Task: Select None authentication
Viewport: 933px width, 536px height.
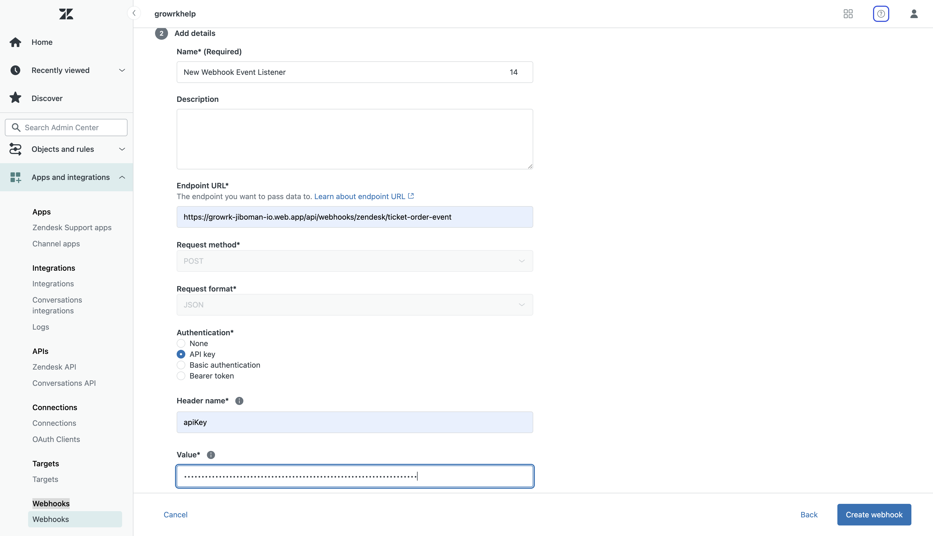Action: pyautogui.click(x=181, y=343)
